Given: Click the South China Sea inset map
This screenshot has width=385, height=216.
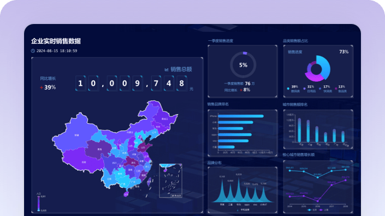Looking at the screenshot, I should (171, 181).
